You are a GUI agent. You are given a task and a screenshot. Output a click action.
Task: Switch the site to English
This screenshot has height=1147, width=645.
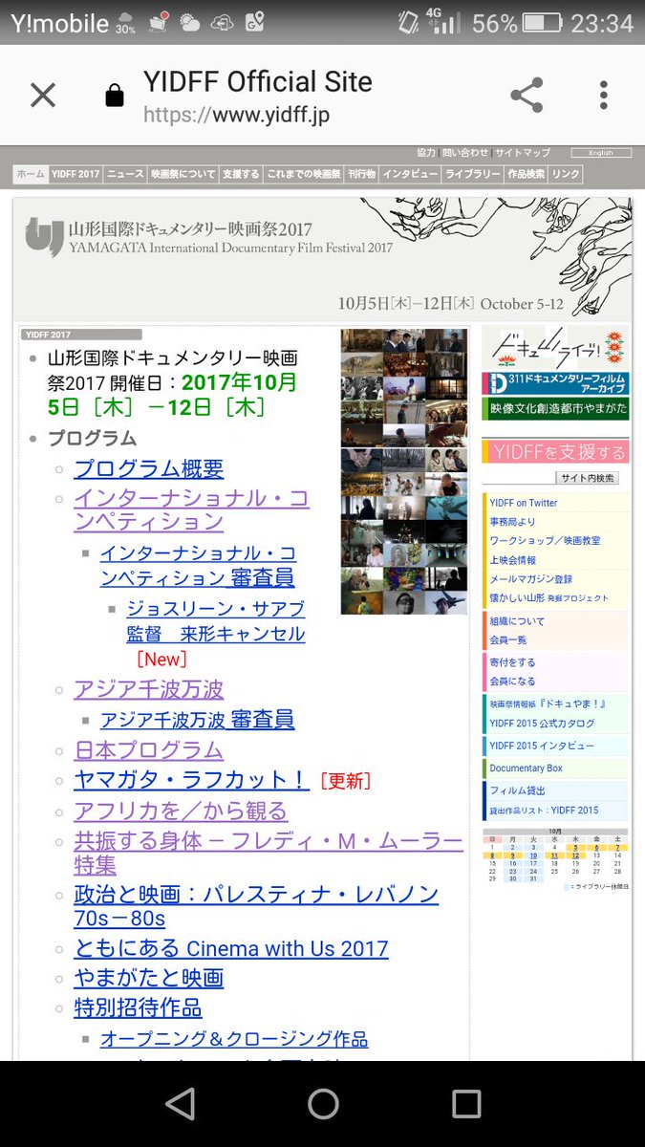click(601, 153)
